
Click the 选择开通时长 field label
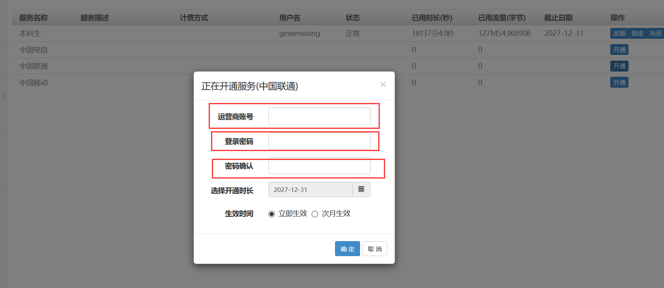point(232,191)
